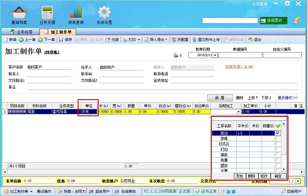Click 导入导出 import/export icon
Image resolution: width=307 pixels, height=196 pixels.
tap(146, 40)
